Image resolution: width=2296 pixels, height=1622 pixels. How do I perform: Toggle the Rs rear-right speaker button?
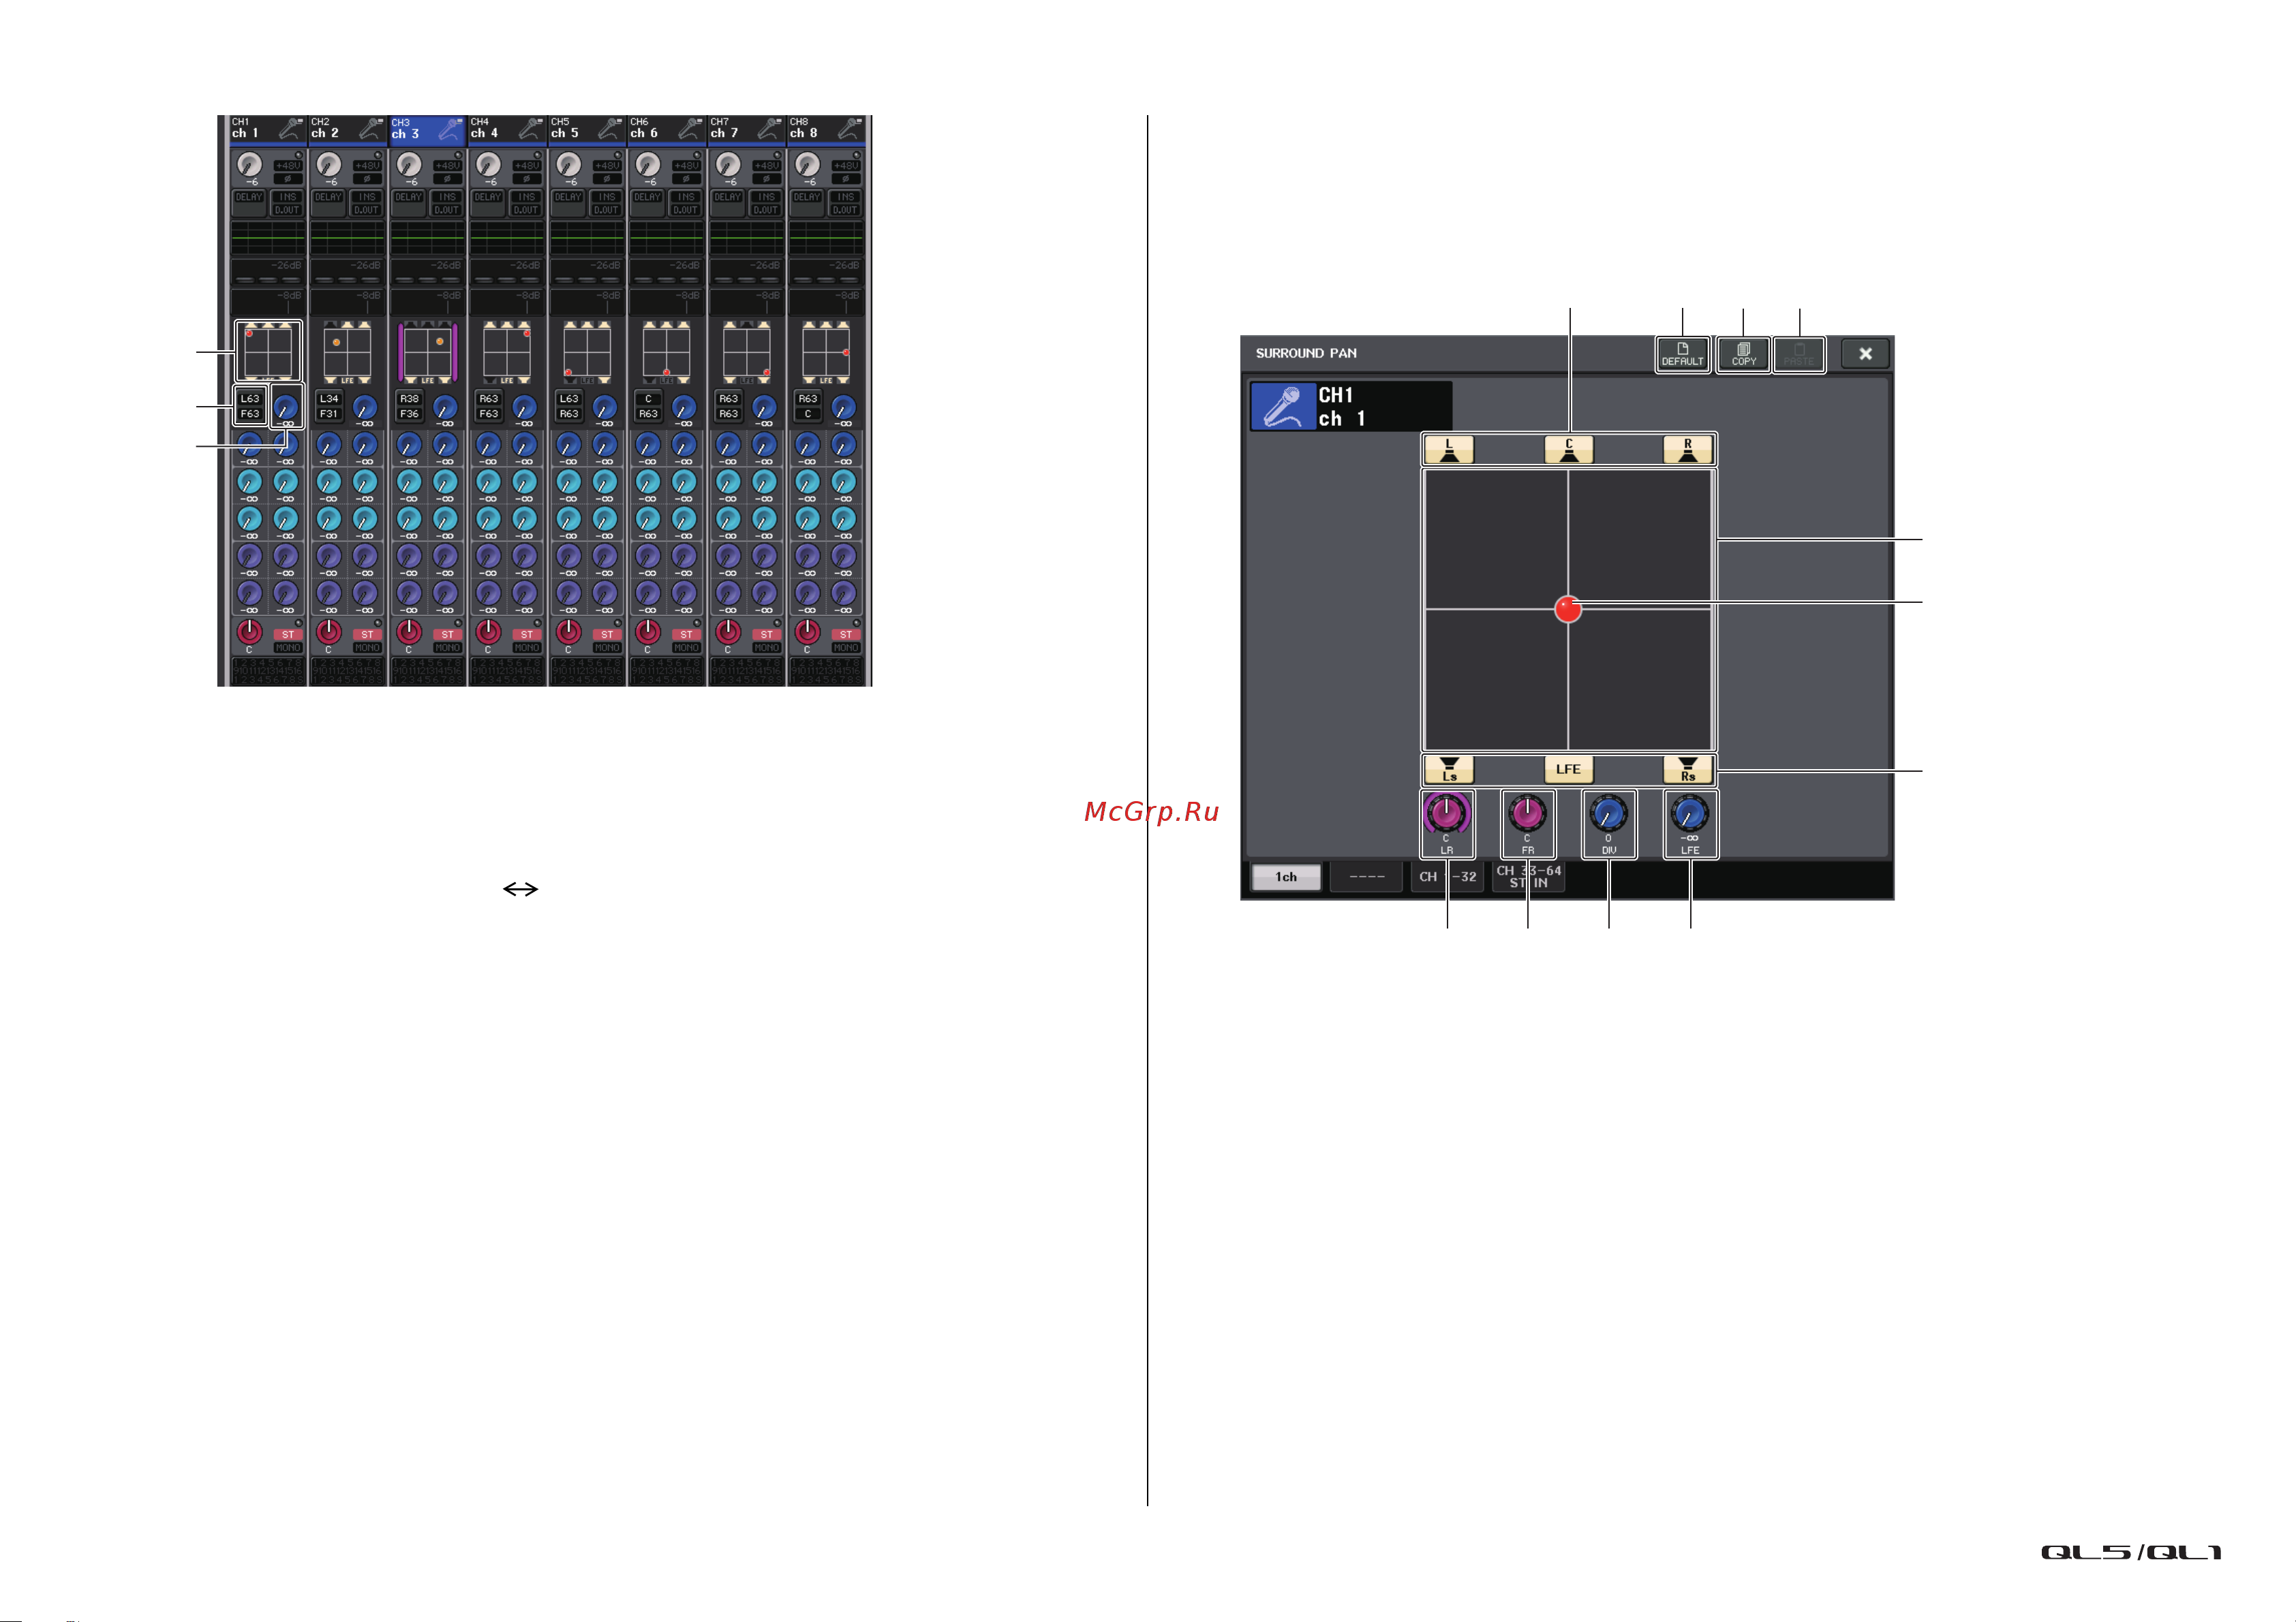(x=1688, y=770)
